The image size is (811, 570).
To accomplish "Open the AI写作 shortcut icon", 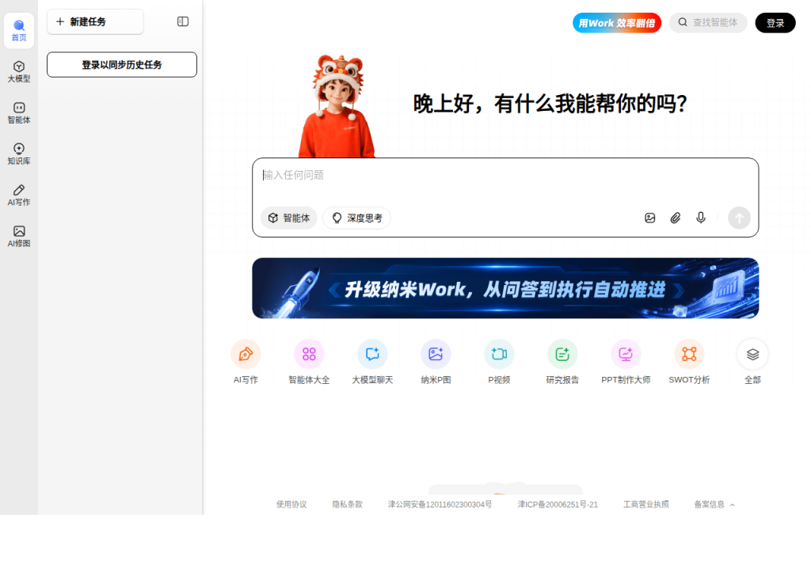I will (x=246, y=355).
